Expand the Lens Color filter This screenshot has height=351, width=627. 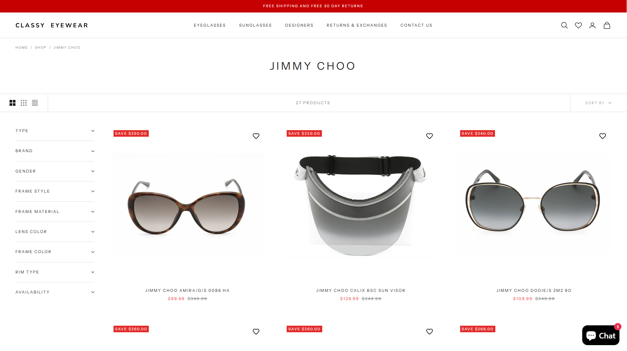(55, 232)
